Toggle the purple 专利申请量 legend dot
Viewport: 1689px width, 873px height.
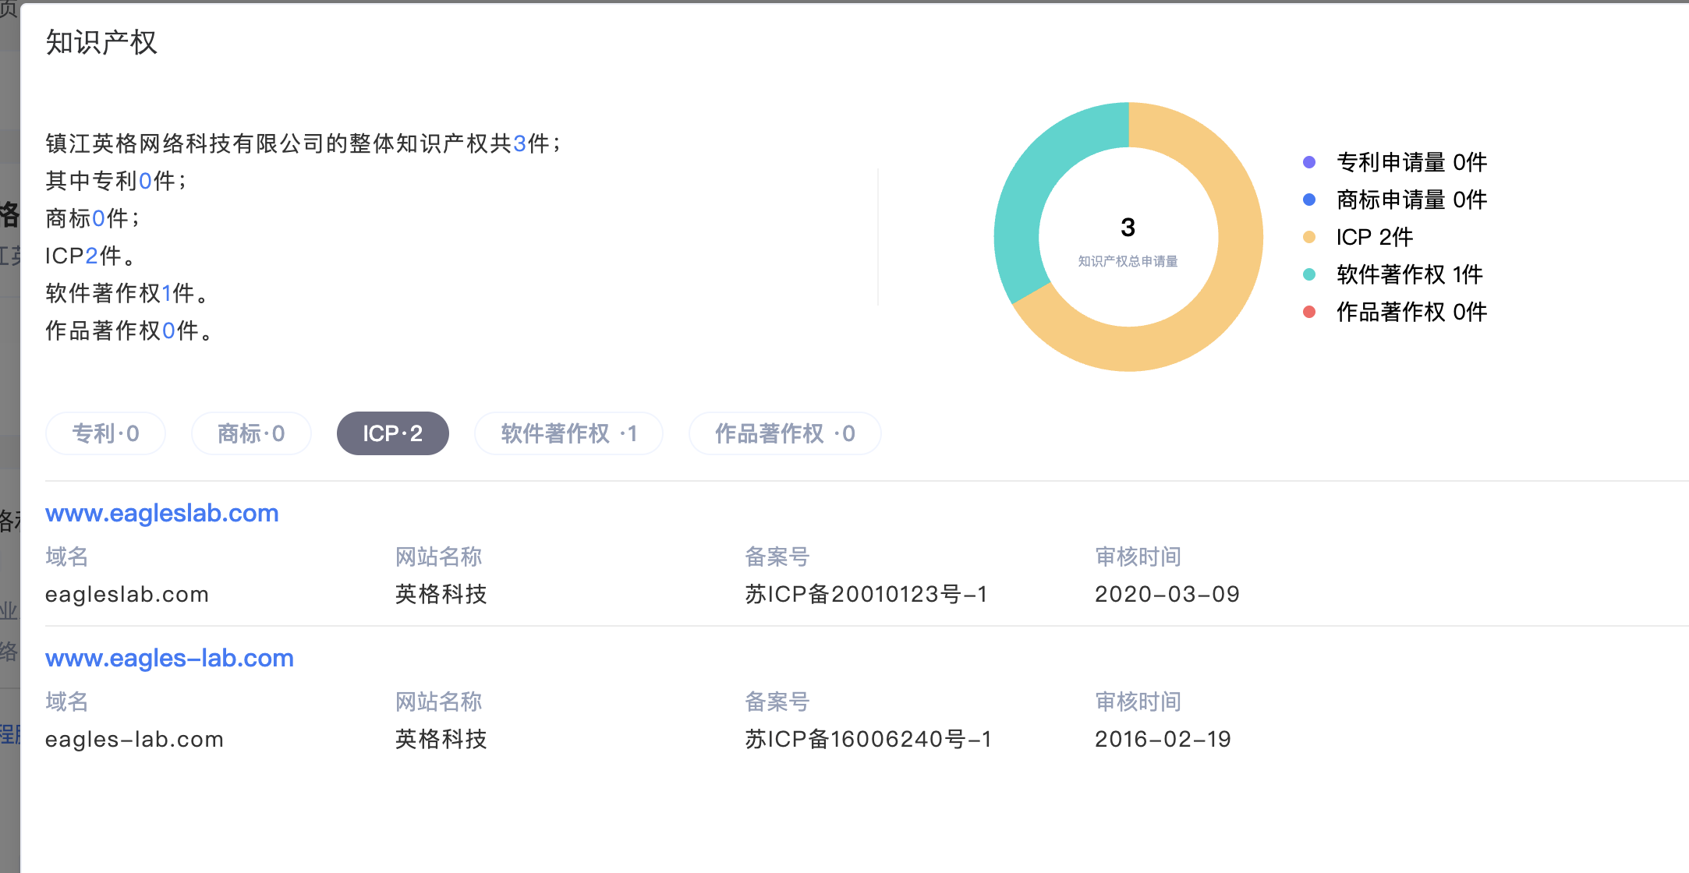click(1309, 162)
